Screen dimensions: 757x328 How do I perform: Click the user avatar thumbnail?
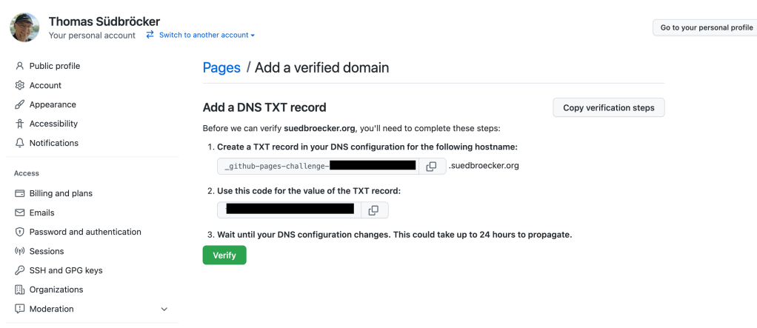[x=25, y=27]
